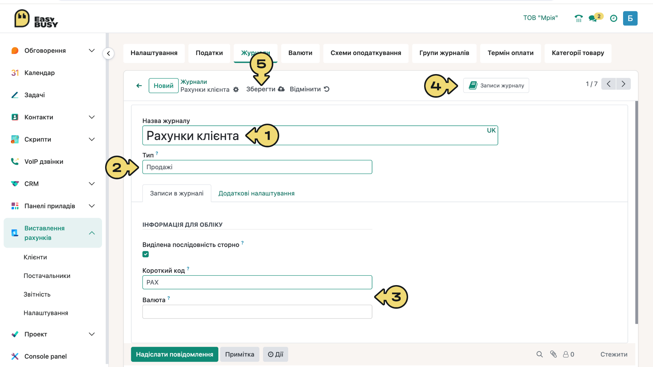Open Клієнти submenu item
This screenshot has height=367, width=653.
coord(35,257)
